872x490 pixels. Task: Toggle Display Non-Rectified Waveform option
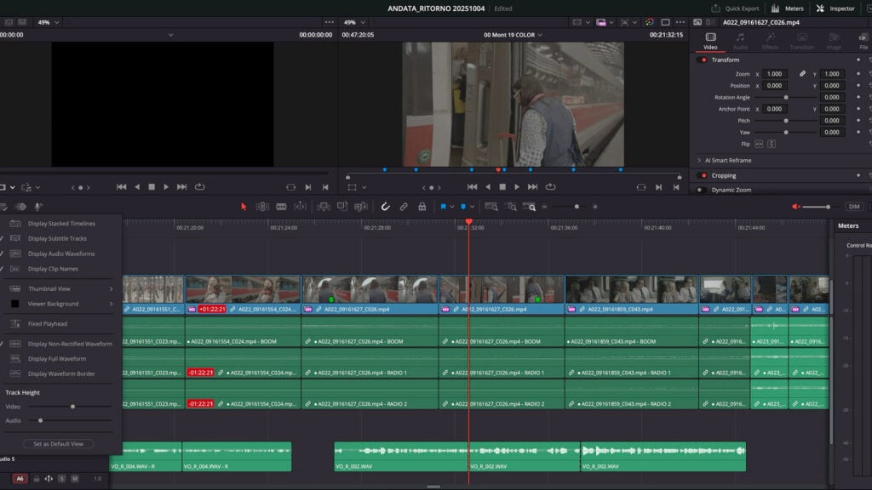click(70, 344)
